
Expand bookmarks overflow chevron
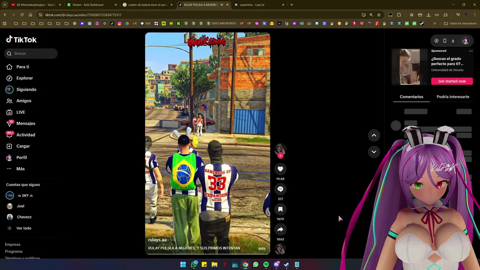click(435, 24)
